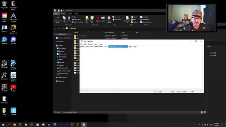Open the Recycle Bin on the desktop
The height and width of the screenshot is (127, 226).
[x=4, y=5]
